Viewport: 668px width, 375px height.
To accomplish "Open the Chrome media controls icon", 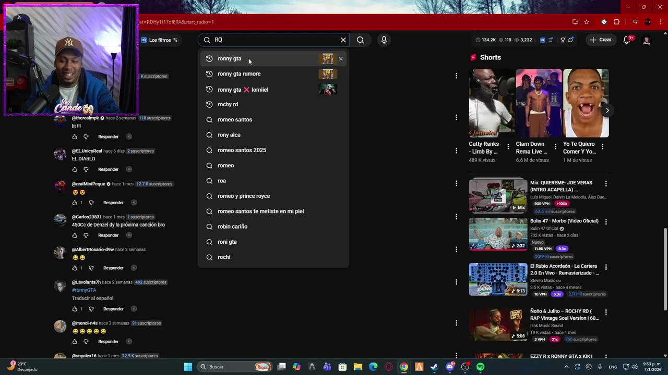I will coord(635,22).
